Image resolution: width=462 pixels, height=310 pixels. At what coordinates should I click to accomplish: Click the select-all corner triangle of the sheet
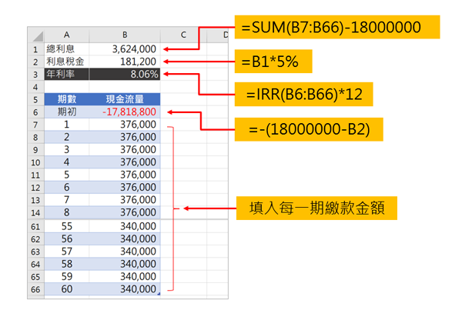coord(36,35)
